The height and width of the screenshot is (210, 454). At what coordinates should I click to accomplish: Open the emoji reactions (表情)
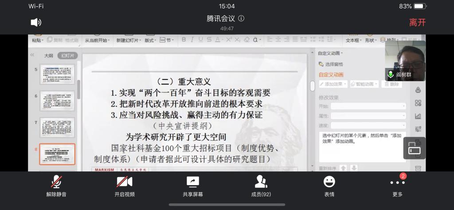pyautogui.click(x=329, y=186)
